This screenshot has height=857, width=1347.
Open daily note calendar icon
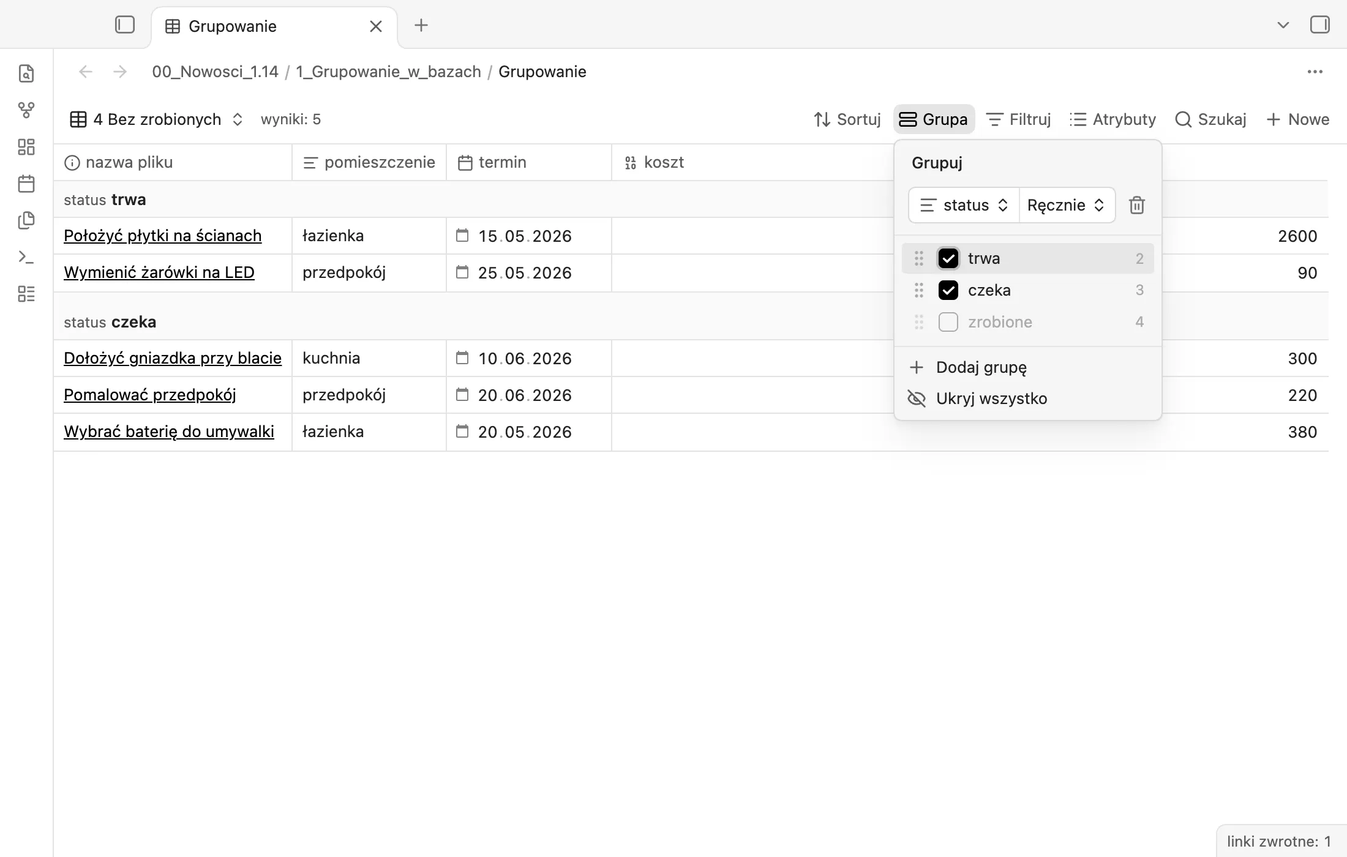[x=26, y=184]
